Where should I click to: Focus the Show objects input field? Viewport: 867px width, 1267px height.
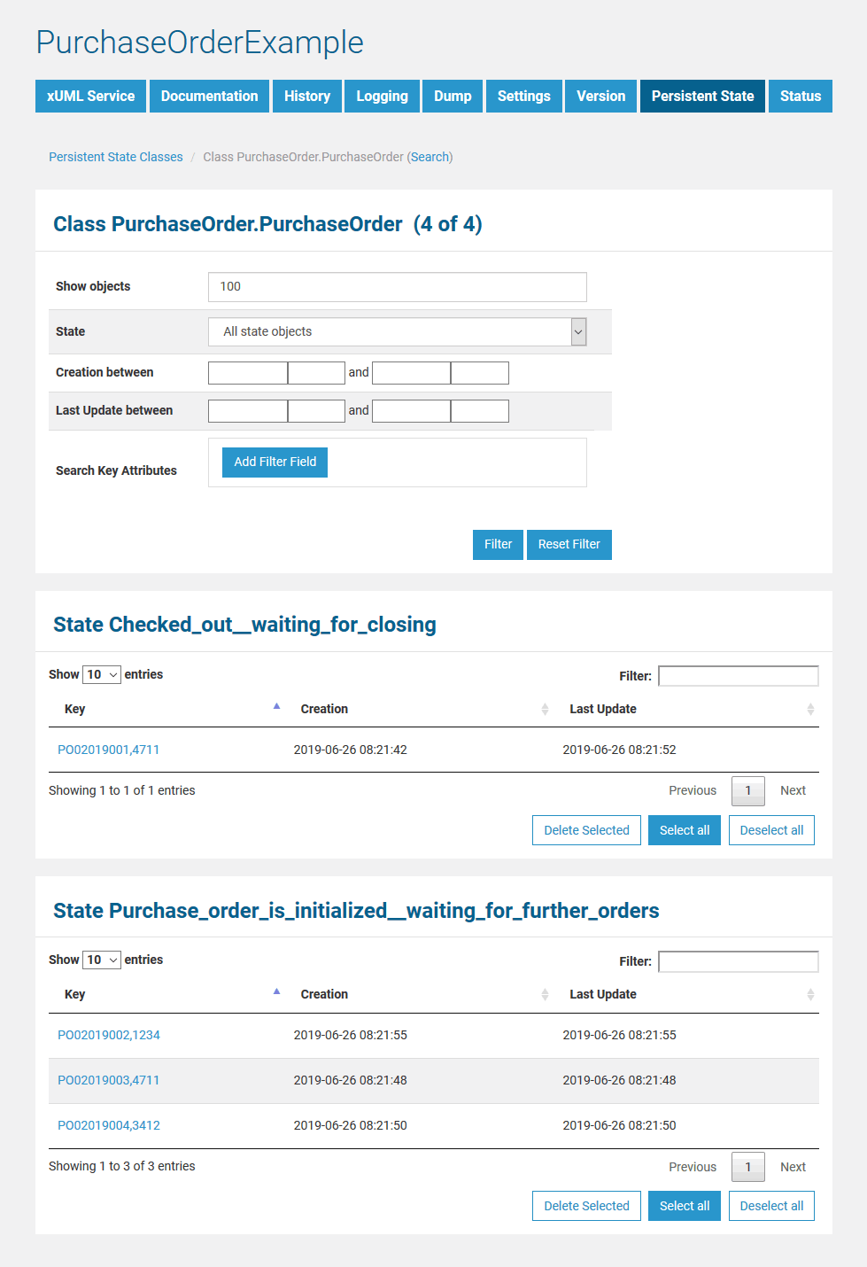(398, 286)
